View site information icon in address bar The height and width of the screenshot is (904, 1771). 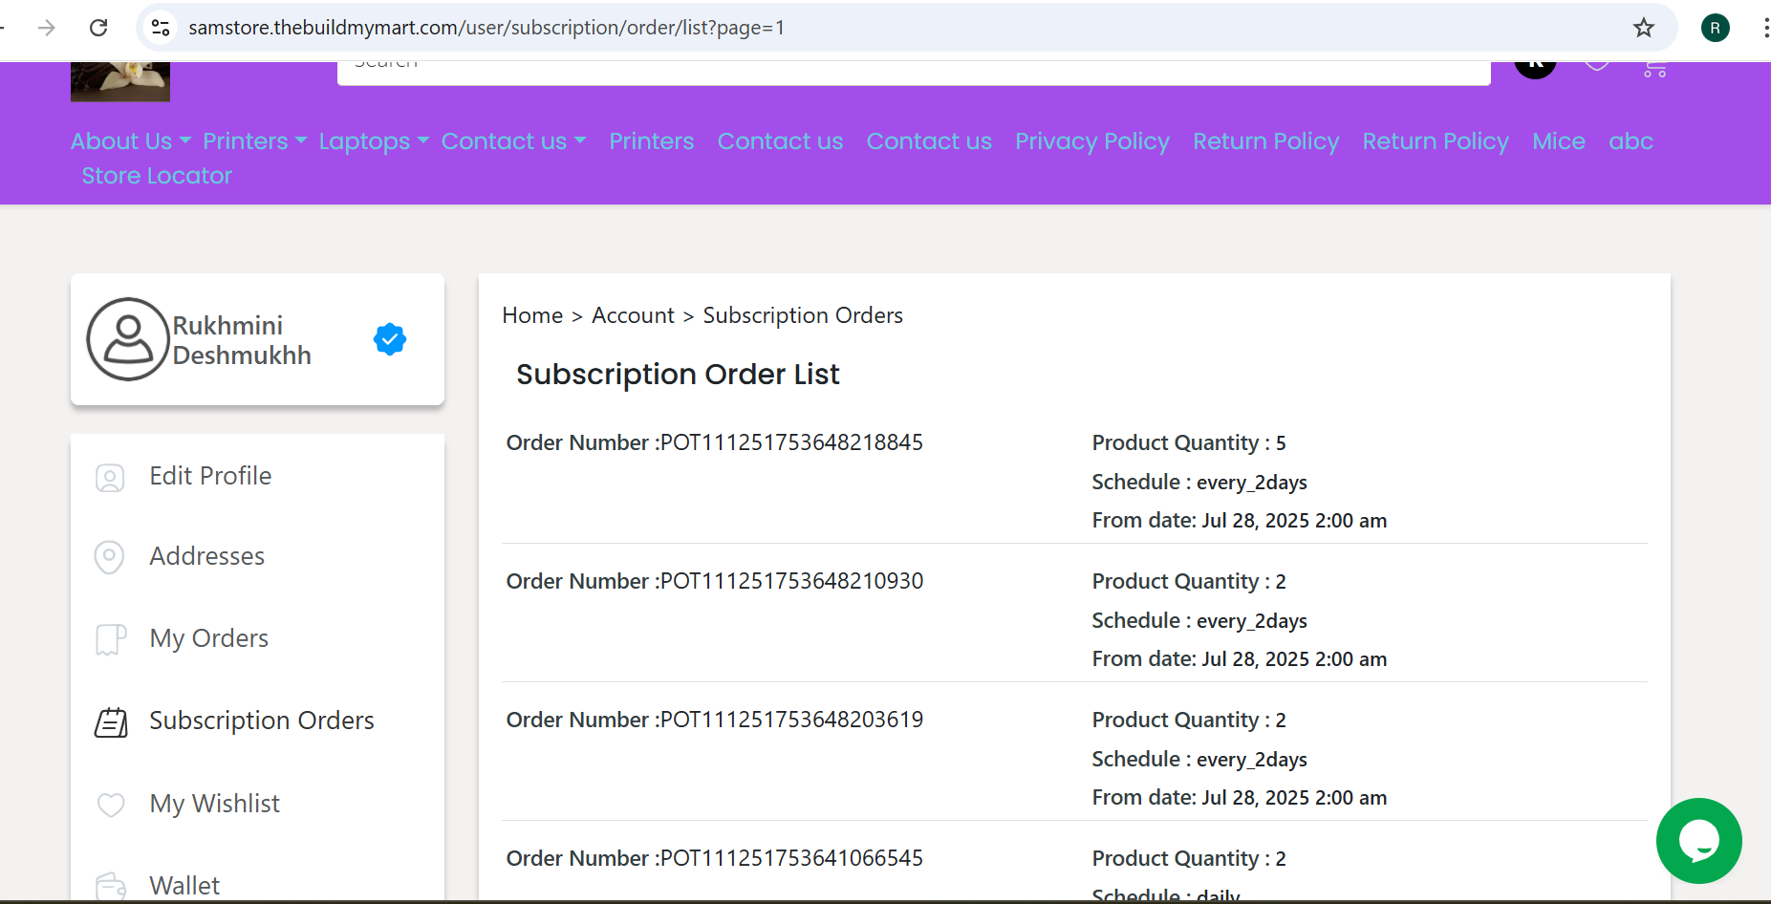pyautogui.click(x=161, y=28)
